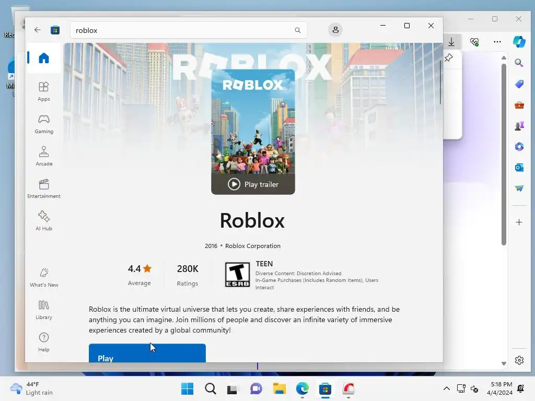The height and width of the screenshot is (401, 535).
Task: Click Edge browser essentials heart icon
Action: [474, 42]
